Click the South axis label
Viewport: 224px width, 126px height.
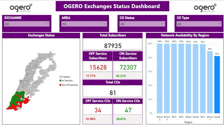(217, 117)
